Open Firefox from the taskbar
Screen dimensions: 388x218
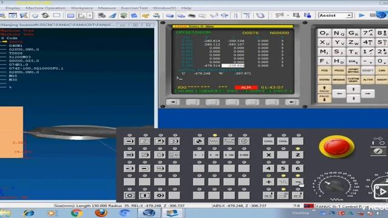pos(101,213)
